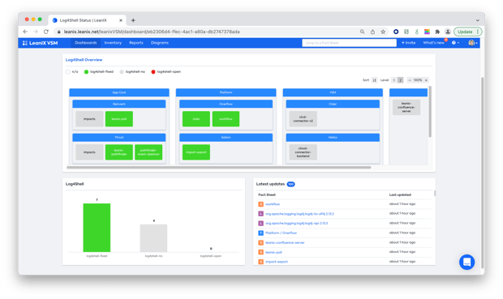Click the share icon in address bar
This screenshot has height=299, width=503.
372,32
